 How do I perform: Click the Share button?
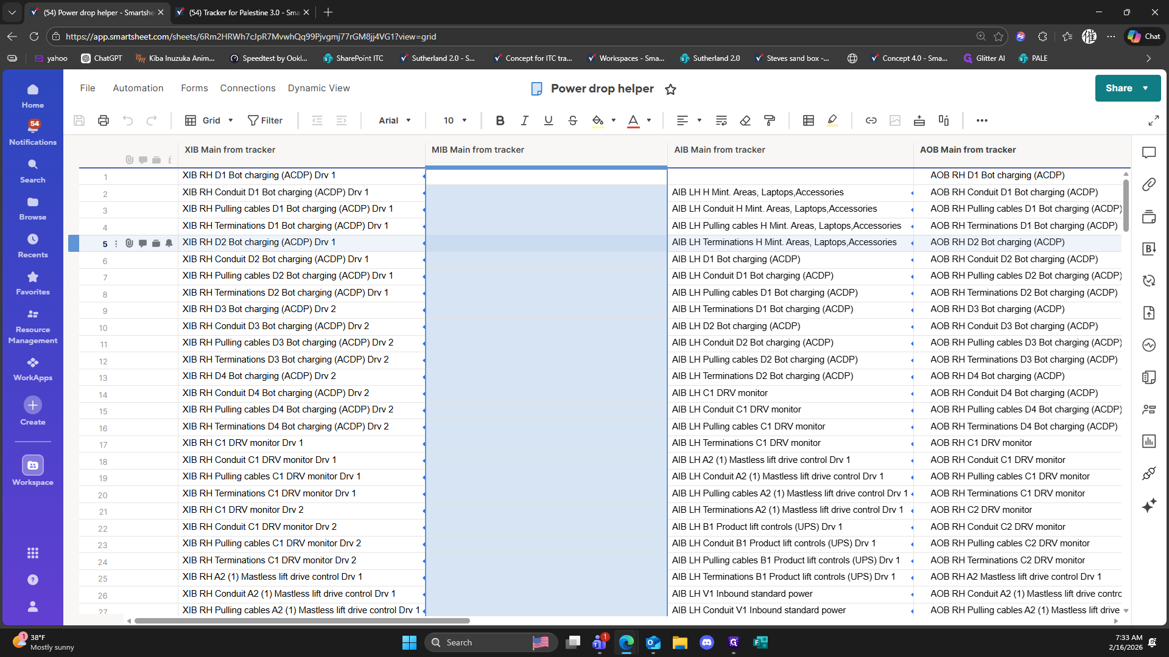[x=1119, y=88]
